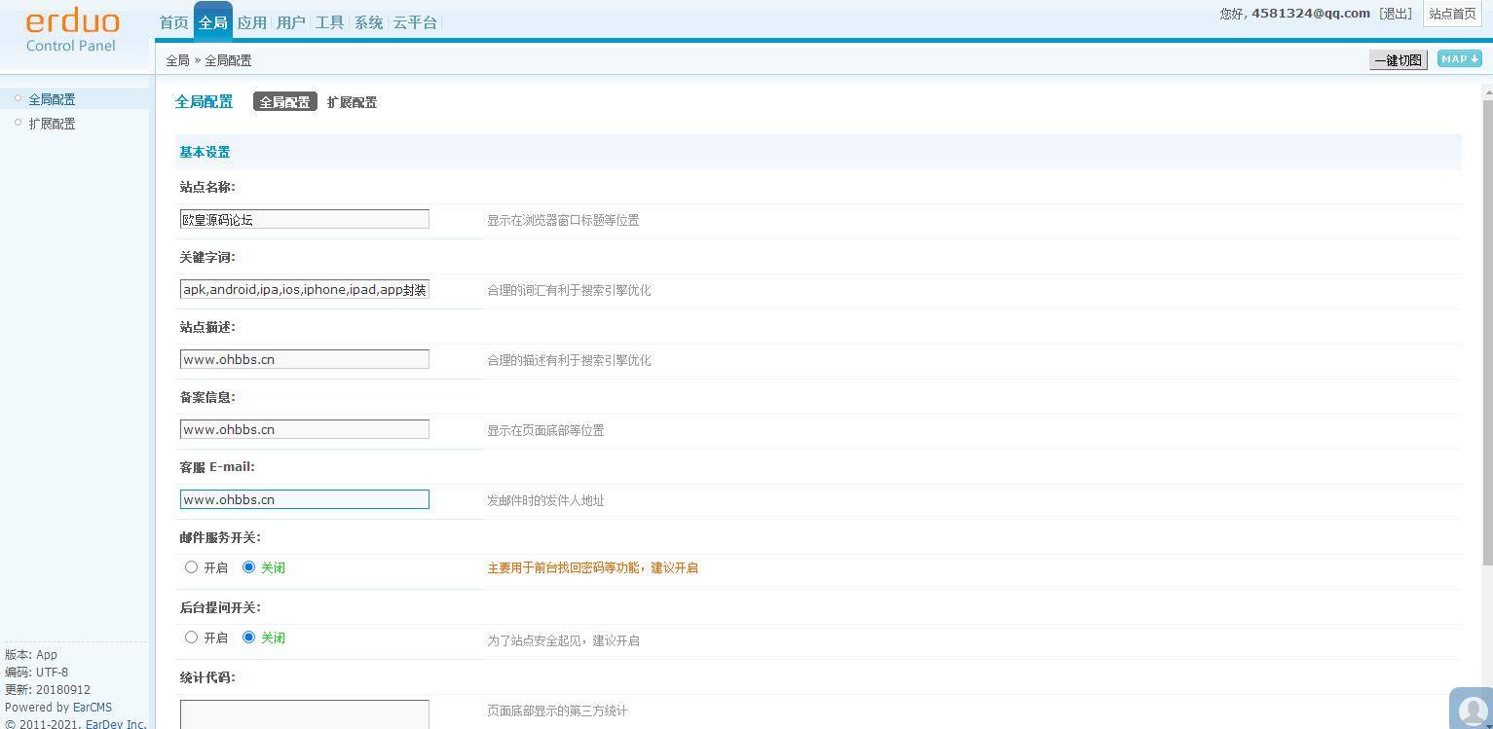This screenshot has width=1493, height=729.
Task: Turn on 后台提问开关 via 开启 radio
Action: (191, 638)
